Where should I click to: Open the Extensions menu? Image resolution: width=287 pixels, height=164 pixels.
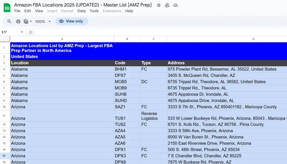pos(112,11)
